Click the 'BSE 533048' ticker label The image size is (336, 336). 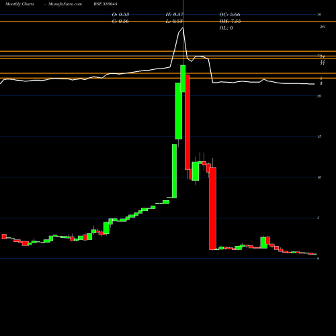[x=106, y=4]
